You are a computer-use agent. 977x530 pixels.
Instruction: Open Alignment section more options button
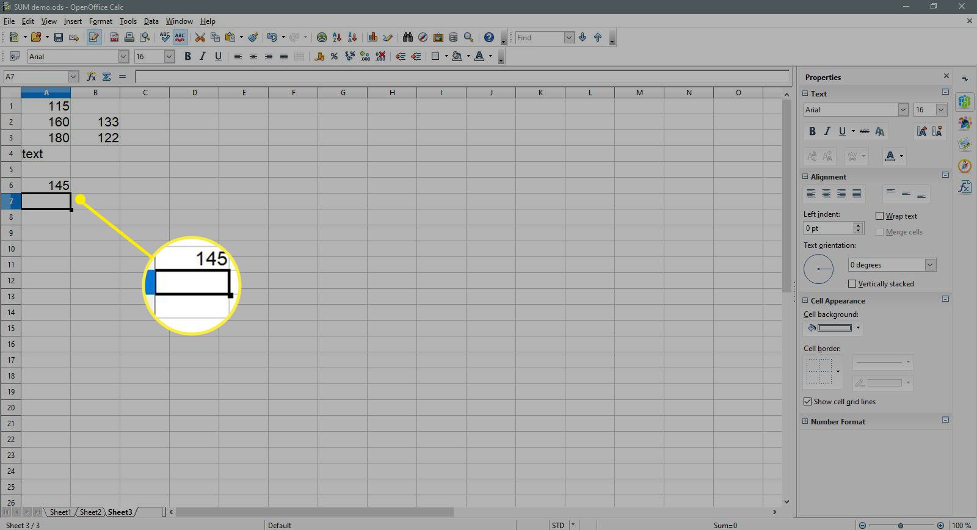click(945, 175)
